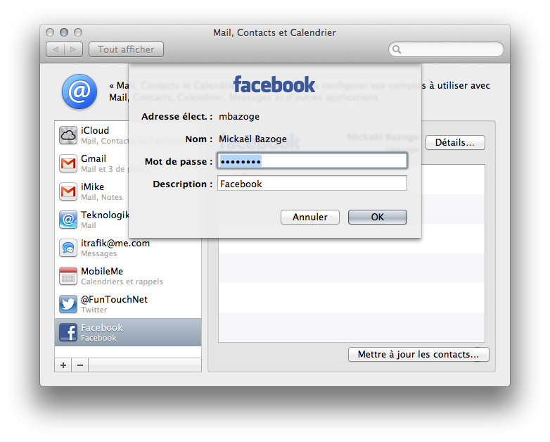Select the itrafik@me.com list entry
This screenshot has height=442, width=550.
pyautogui.click(x=128, y=248)
